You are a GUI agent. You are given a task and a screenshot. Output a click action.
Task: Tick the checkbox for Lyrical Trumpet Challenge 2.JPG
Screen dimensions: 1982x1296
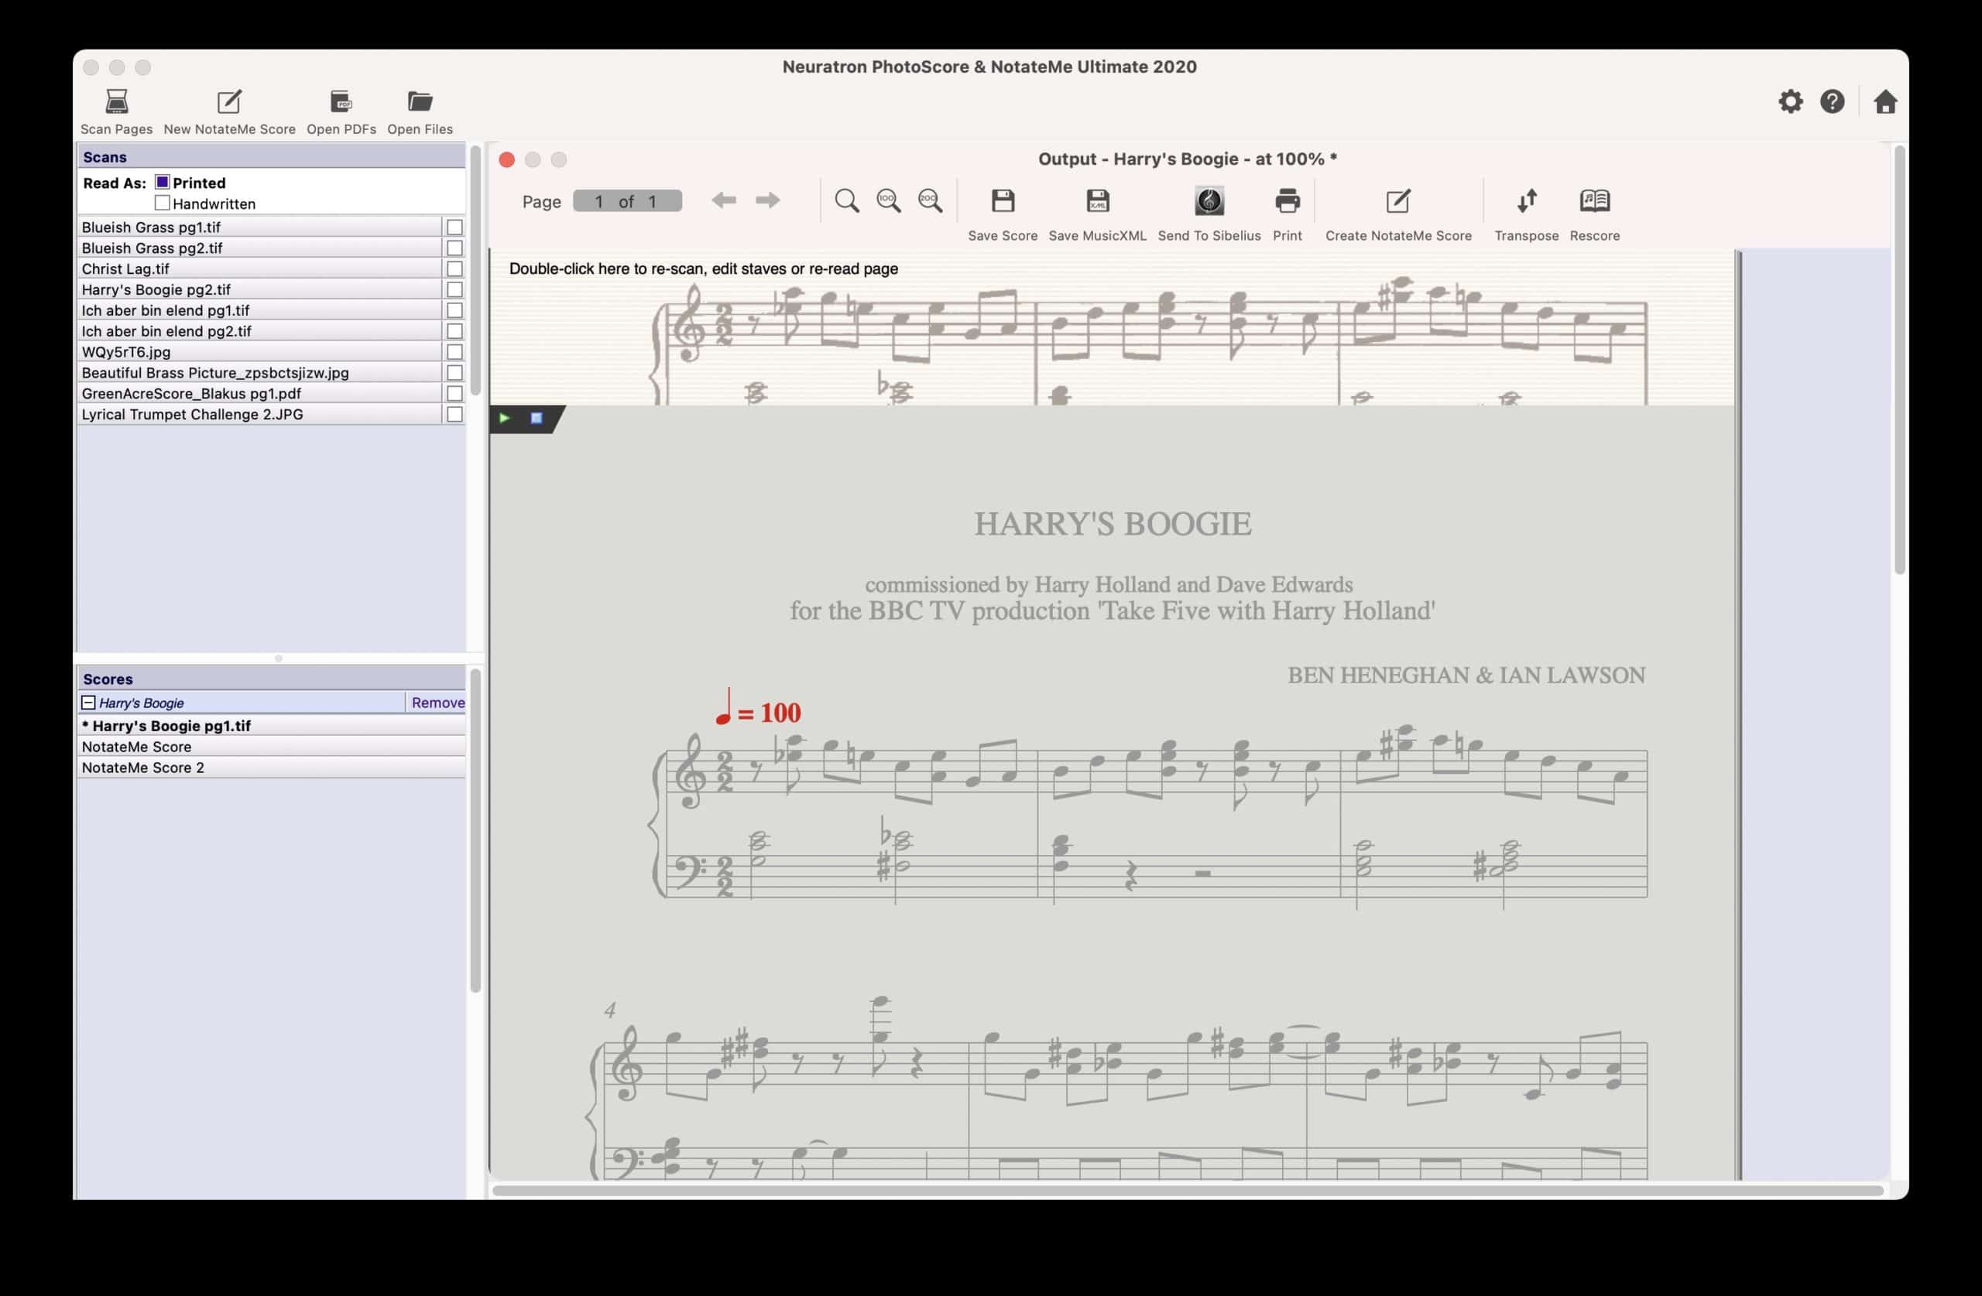pyautogui.click(x=454, y=415)
